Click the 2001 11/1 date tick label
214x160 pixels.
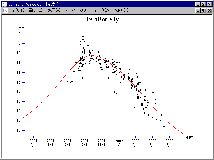(x=102, y=143)
